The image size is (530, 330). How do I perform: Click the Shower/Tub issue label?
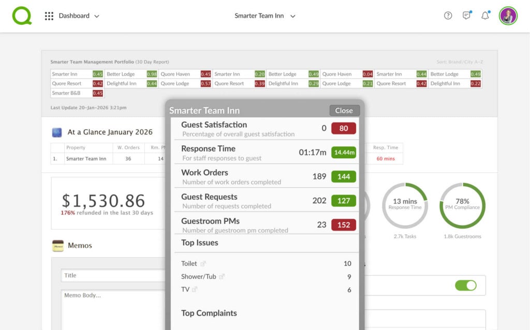tap(198, 277)
